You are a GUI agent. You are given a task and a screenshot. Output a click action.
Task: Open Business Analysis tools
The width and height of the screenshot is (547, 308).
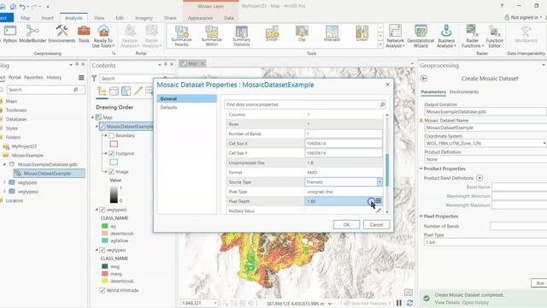pos(446,36)
